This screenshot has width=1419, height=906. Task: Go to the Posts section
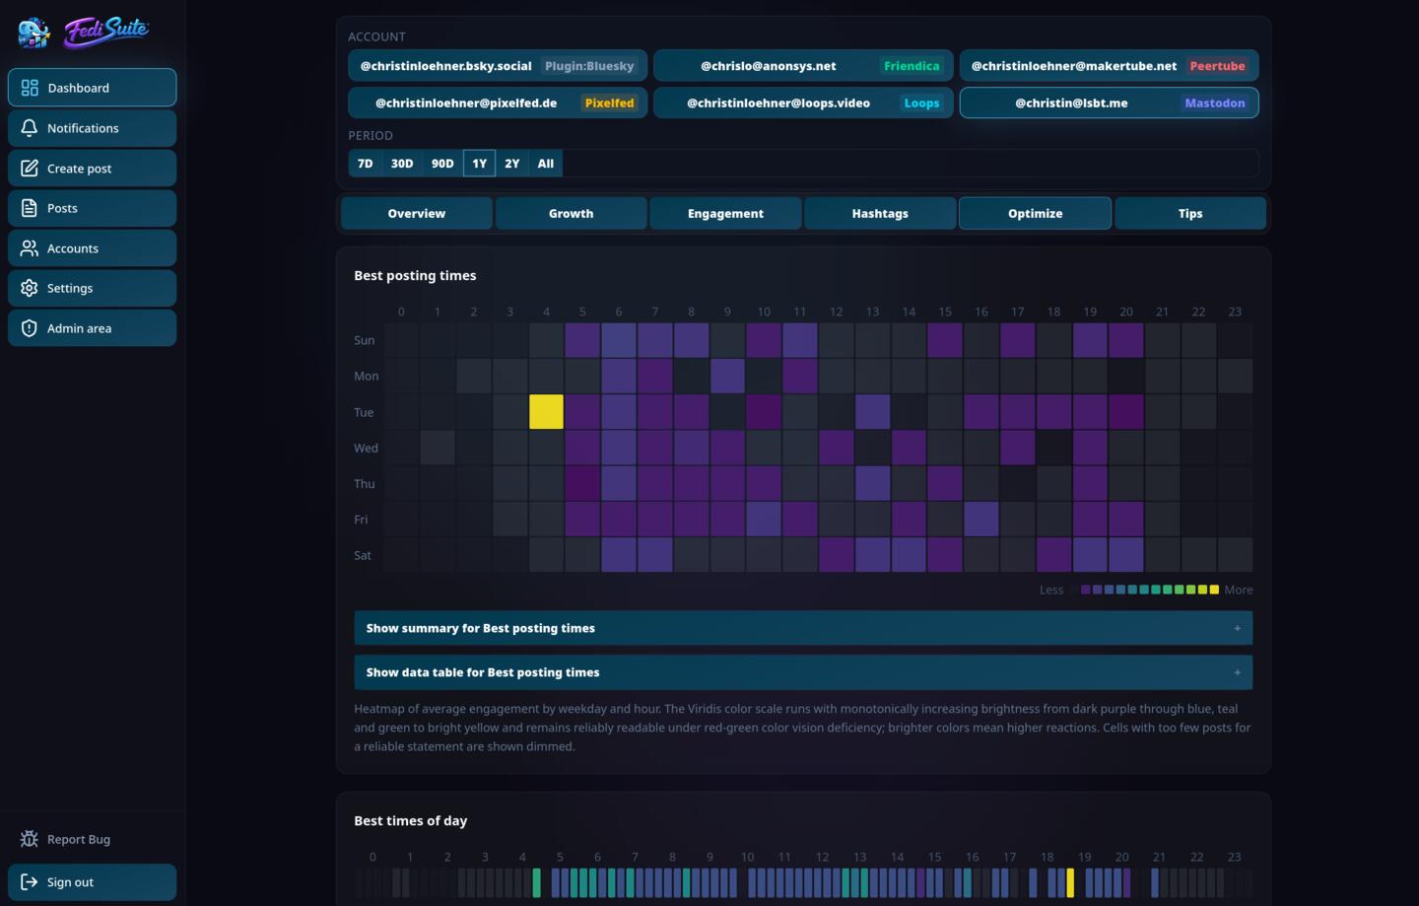[92, 208]
